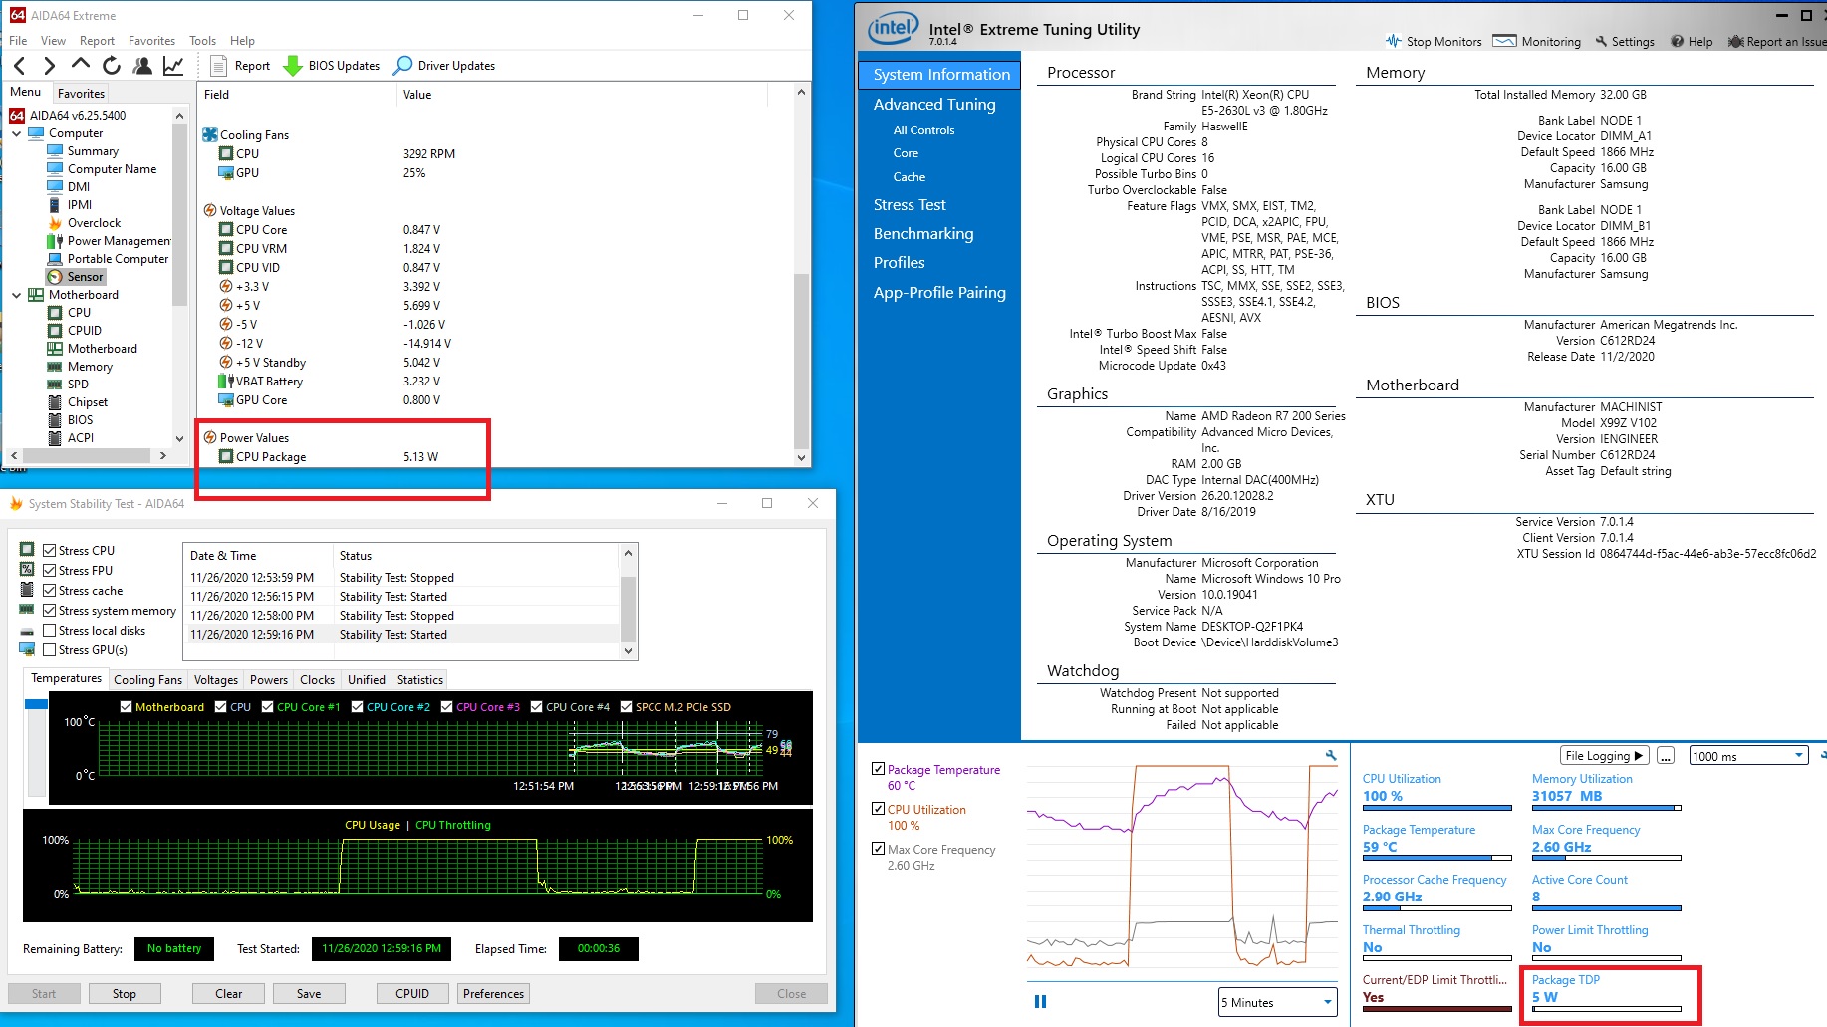Collapse the Computer tree node
1827x1027 pixels.
click(x=16, y=133)
